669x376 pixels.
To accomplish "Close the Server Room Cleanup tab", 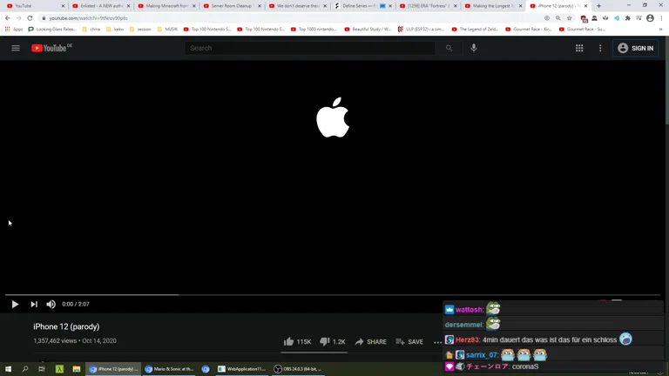I will pyautogui.click(x=260, y=6).
